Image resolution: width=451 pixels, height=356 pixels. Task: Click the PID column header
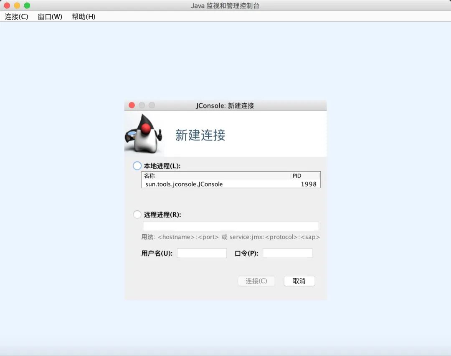(x=305, y=176)
